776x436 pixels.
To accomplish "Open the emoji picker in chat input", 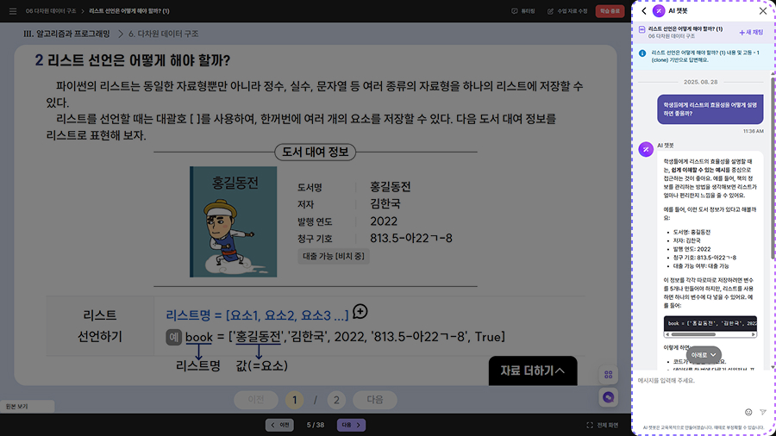I will [x=748, y=412].
